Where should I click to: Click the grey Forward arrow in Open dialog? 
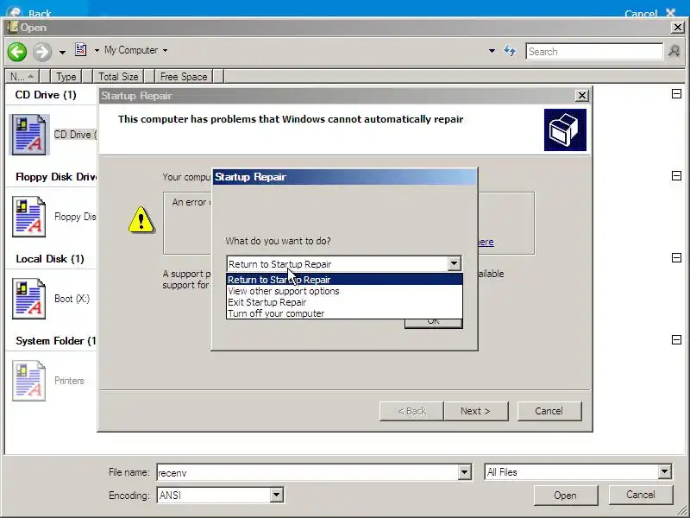(x=42, y=52)
